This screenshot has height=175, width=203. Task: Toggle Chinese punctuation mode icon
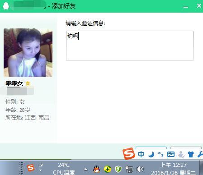pos(161,154)
